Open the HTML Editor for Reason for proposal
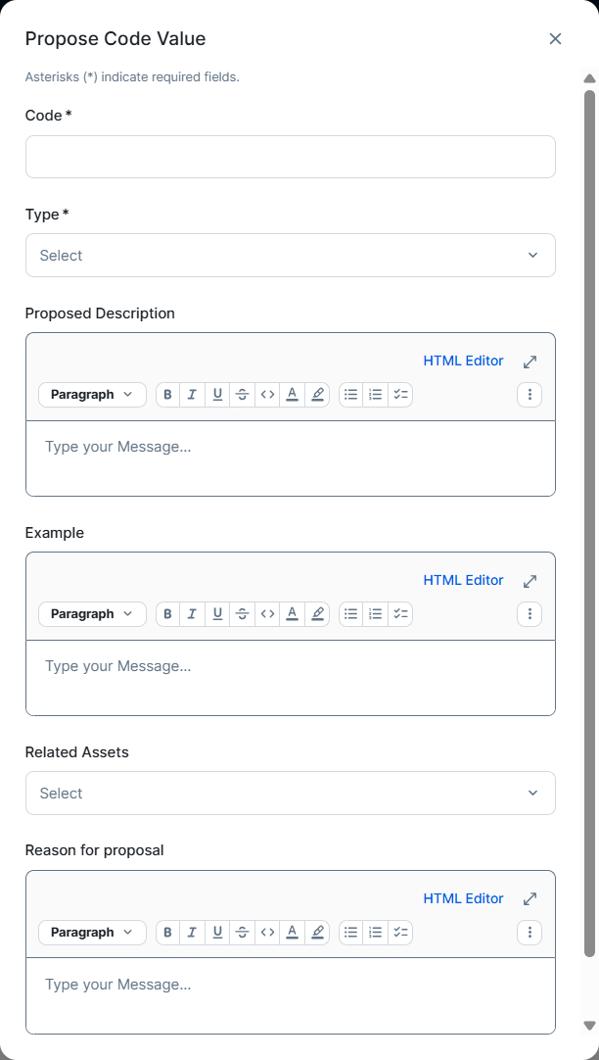This screenshot has height=1060, width=599. (463, 899)
